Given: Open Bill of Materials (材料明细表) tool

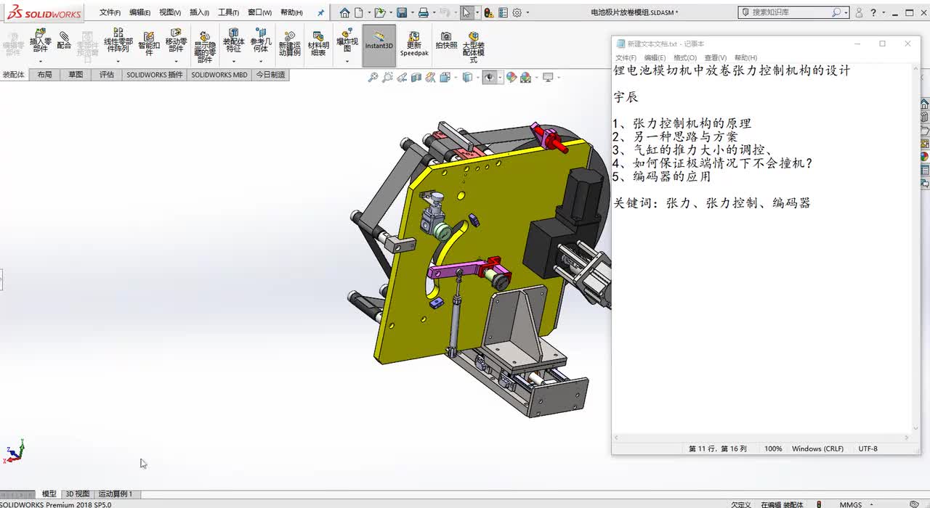Looking at the screenshot, I should 318,44.
